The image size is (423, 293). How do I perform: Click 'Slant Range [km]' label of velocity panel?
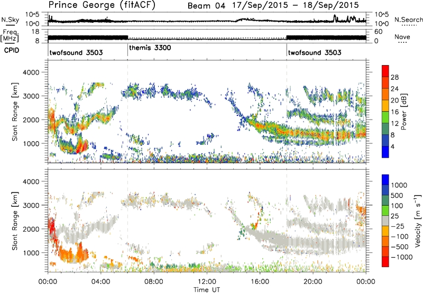15,221
